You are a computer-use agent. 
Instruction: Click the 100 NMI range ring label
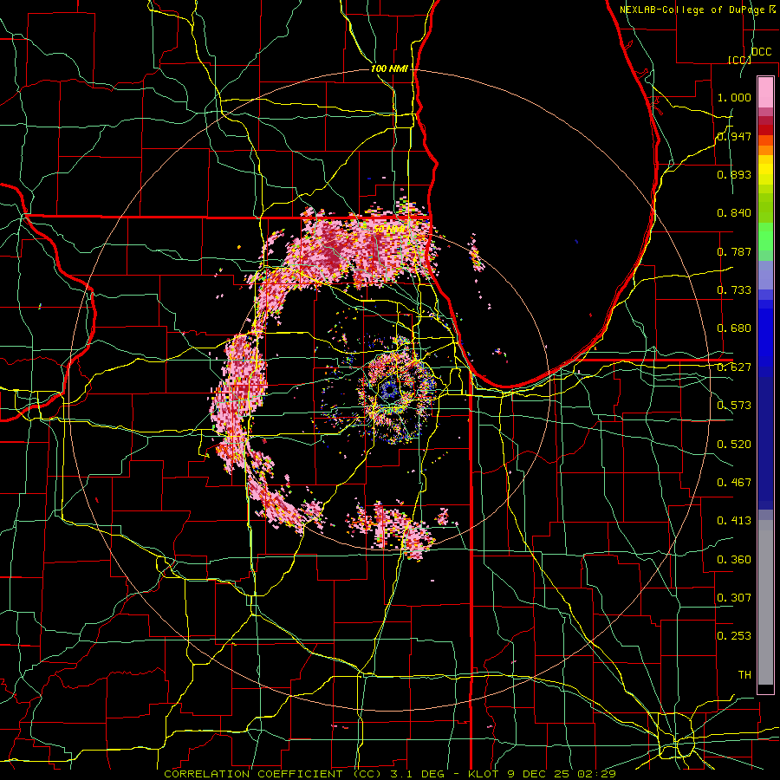[x=389, y=68]
